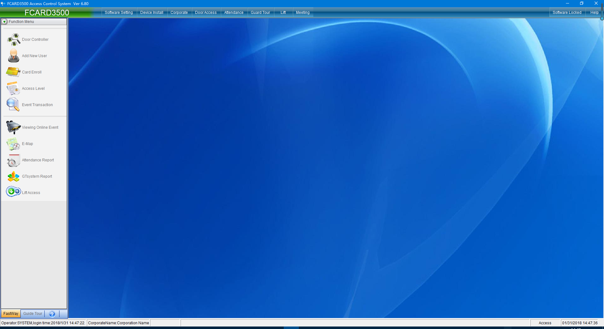604x329 pixels.
Task: Click the Corporation Name status field
Action: [x=119, y=323]
